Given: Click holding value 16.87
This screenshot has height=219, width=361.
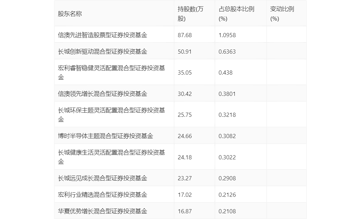Looking at the screenshot, I should pos(185,211).
